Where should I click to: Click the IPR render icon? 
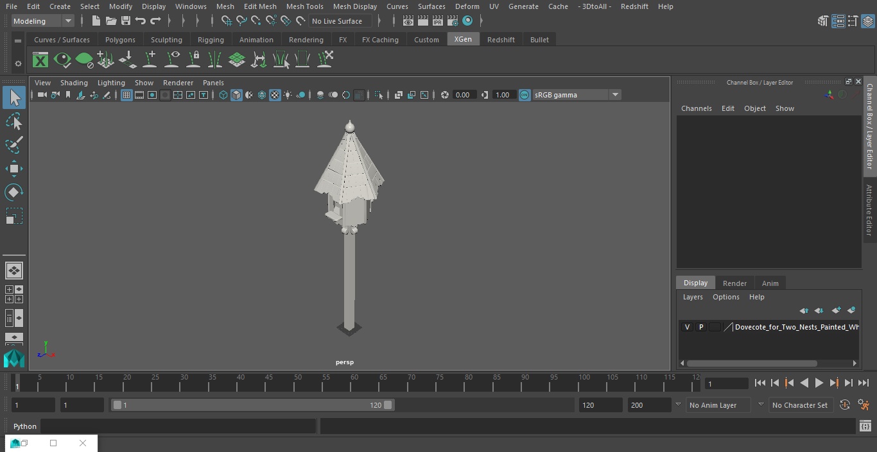click(437, 21)
